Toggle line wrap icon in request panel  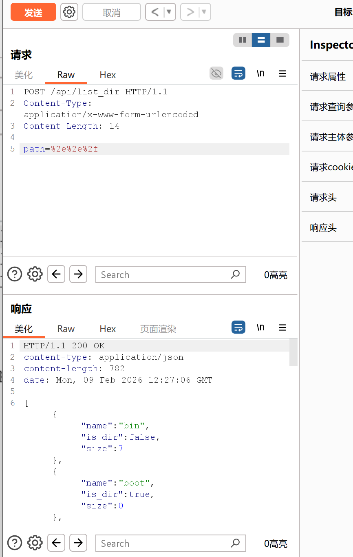coord(238,74)
